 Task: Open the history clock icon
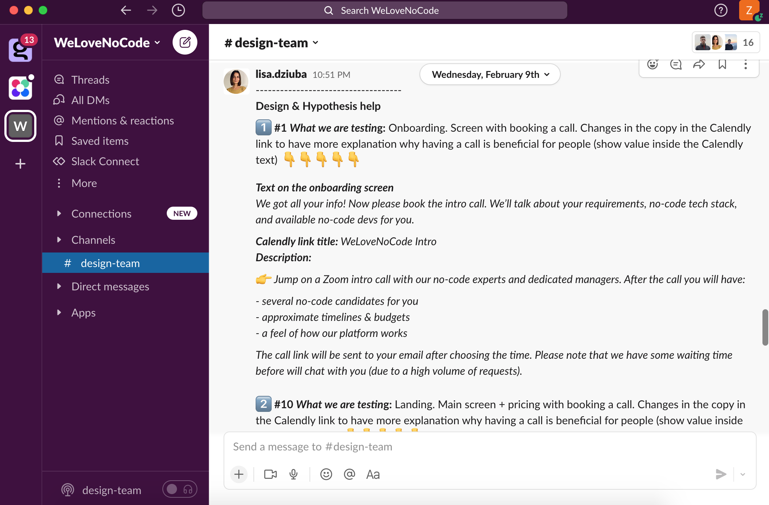click(x=178, y=10)
